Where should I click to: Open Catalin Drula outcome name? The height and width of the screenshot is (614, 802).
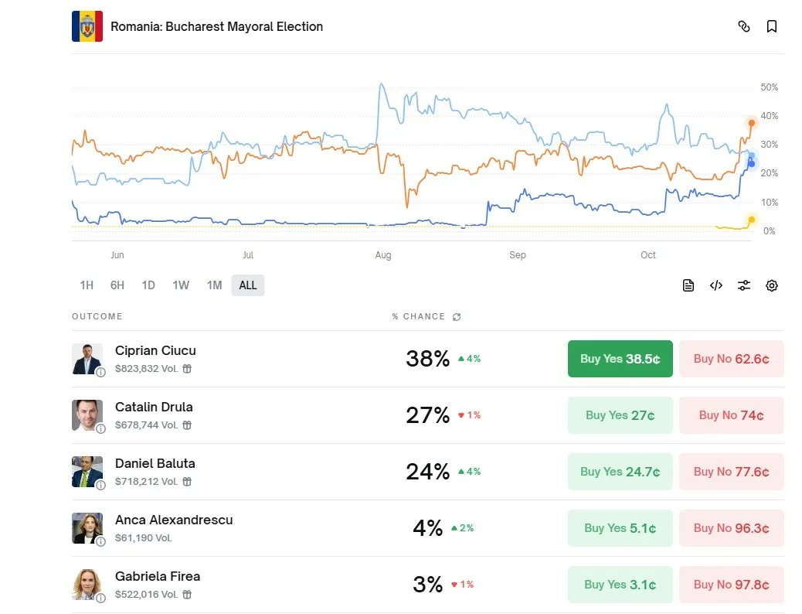[154, 407]
